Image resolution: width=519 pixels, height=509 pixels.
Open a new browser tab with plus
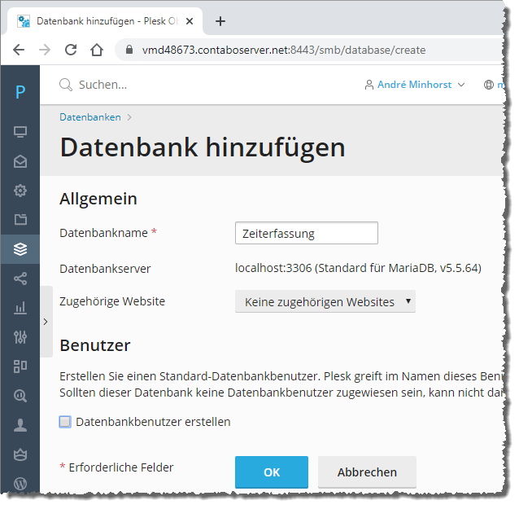point(220,21)
